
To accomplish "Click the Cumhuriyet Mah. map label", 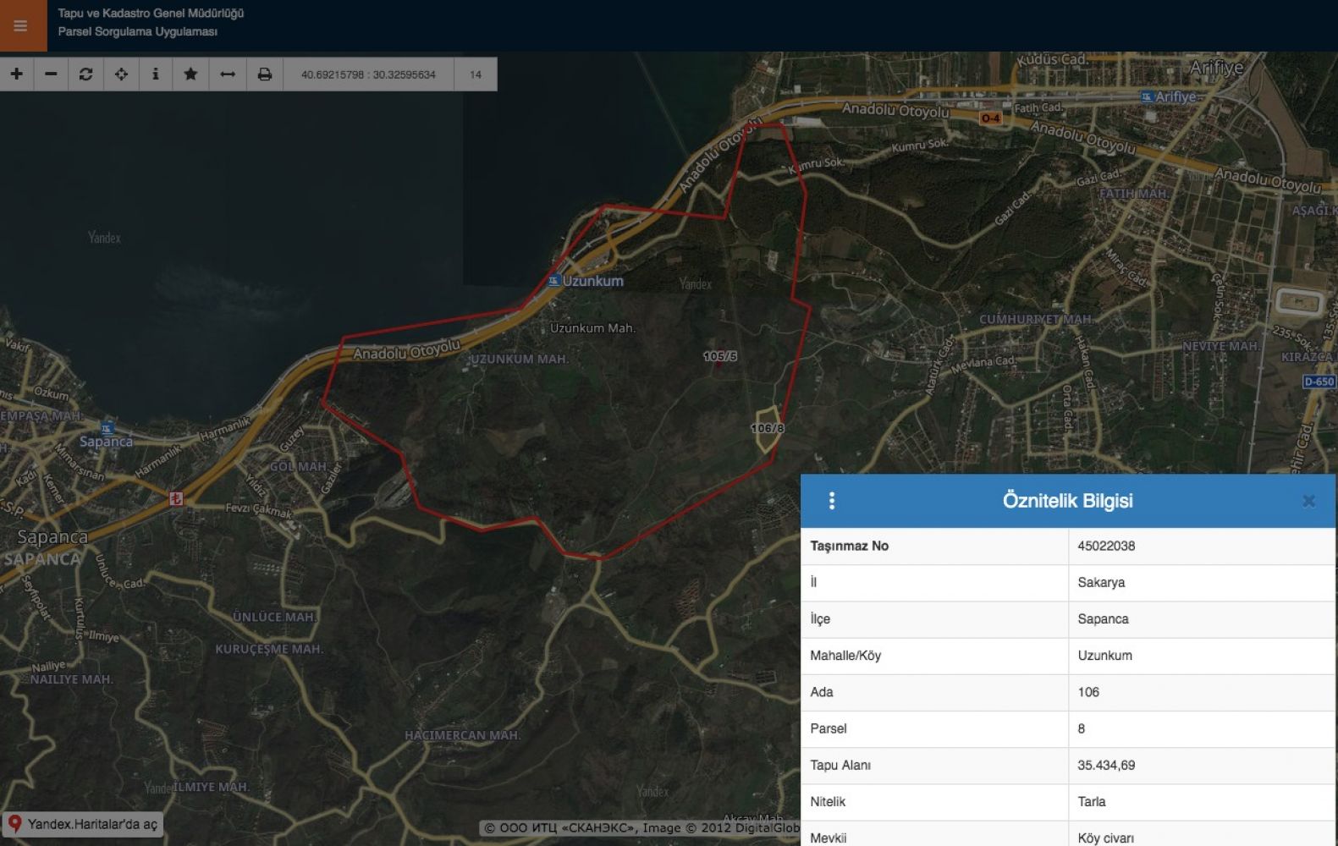I will [x=1035, y=319].
